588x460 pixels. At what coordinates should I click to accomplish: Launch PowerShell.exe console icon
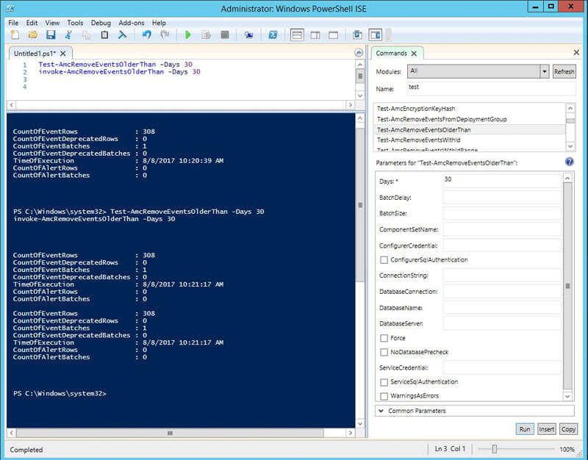click(273, 35)
